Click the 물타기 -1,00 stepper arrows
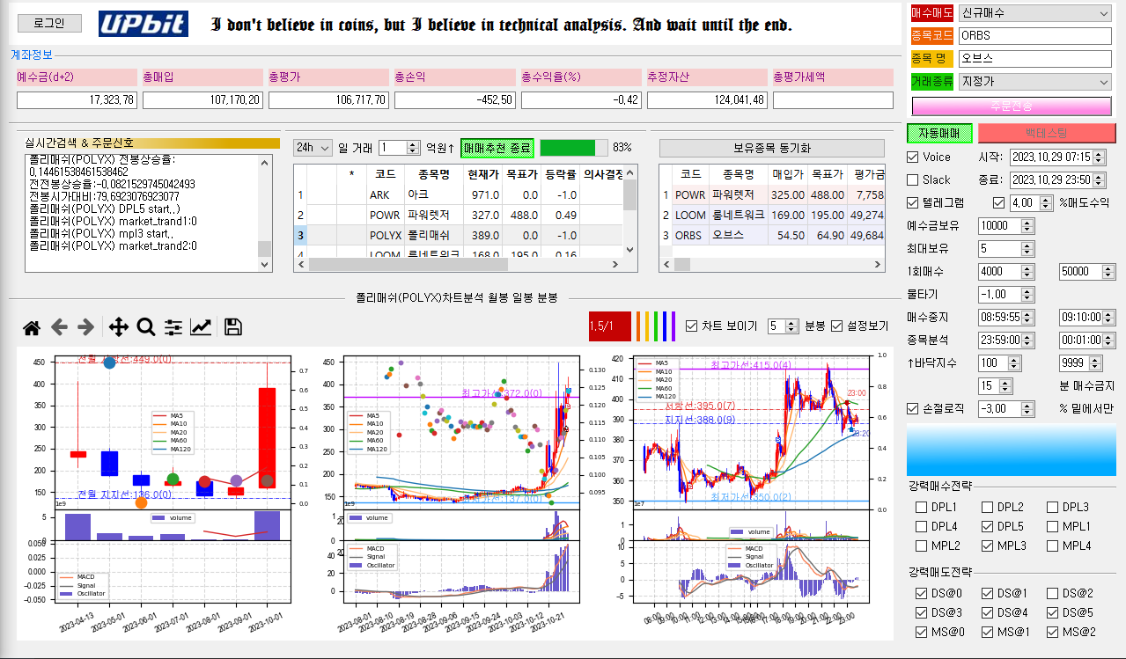The height and width of the screenshot is (659, 1126). [x=1029, y=294]
